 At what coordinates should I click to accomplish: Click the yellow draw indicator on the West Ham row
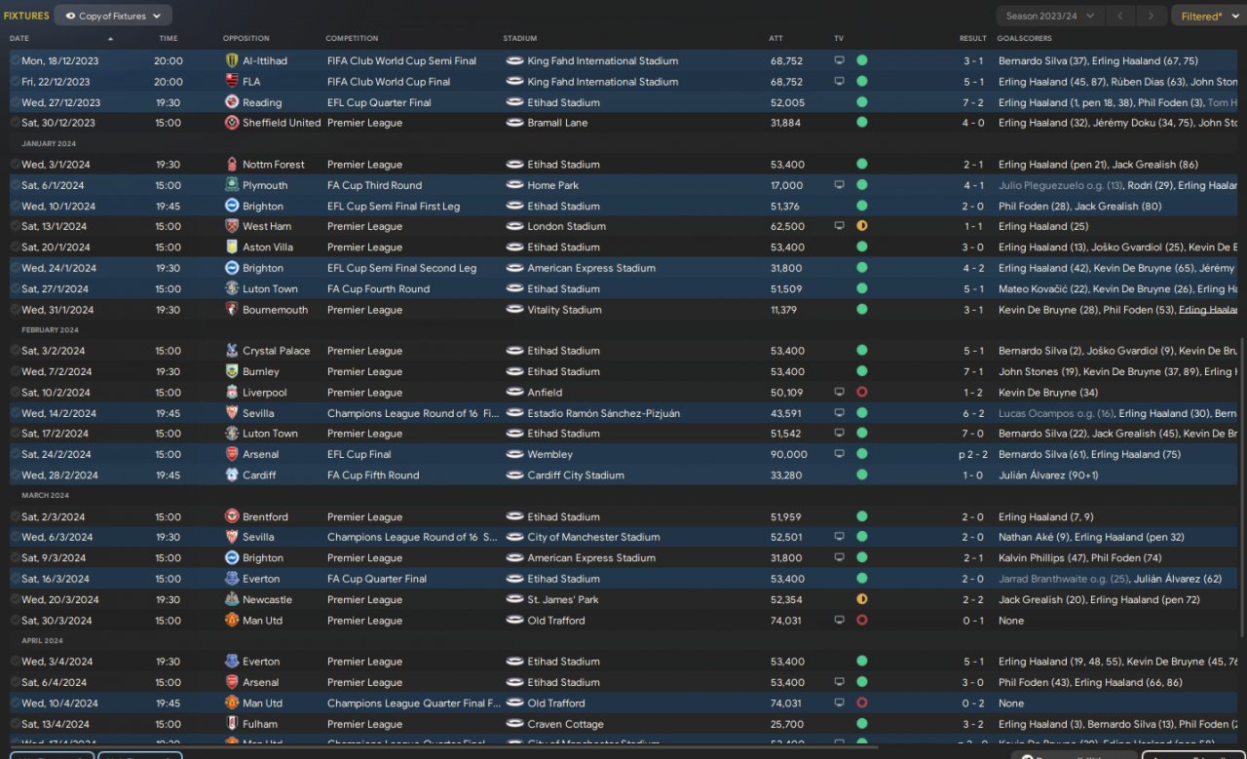tap(862, 226)
